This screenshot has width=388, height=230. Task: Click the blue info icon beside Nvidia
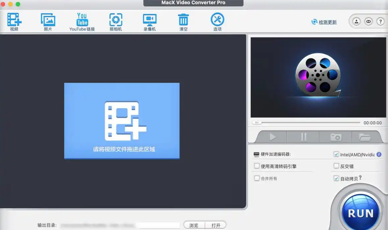point(379,154)
